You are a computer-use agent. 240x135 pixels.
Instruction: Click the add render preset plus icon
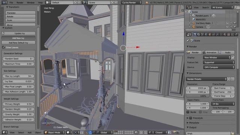click(x=229, y=79)
